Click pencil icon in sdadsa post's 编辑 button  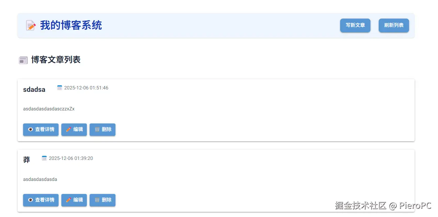68,130
